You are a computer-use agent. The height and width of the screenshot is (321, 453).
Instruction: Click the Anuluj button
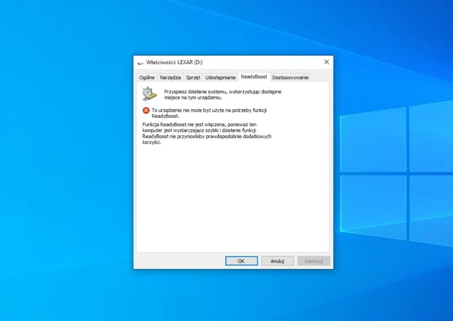coord(277,261)
